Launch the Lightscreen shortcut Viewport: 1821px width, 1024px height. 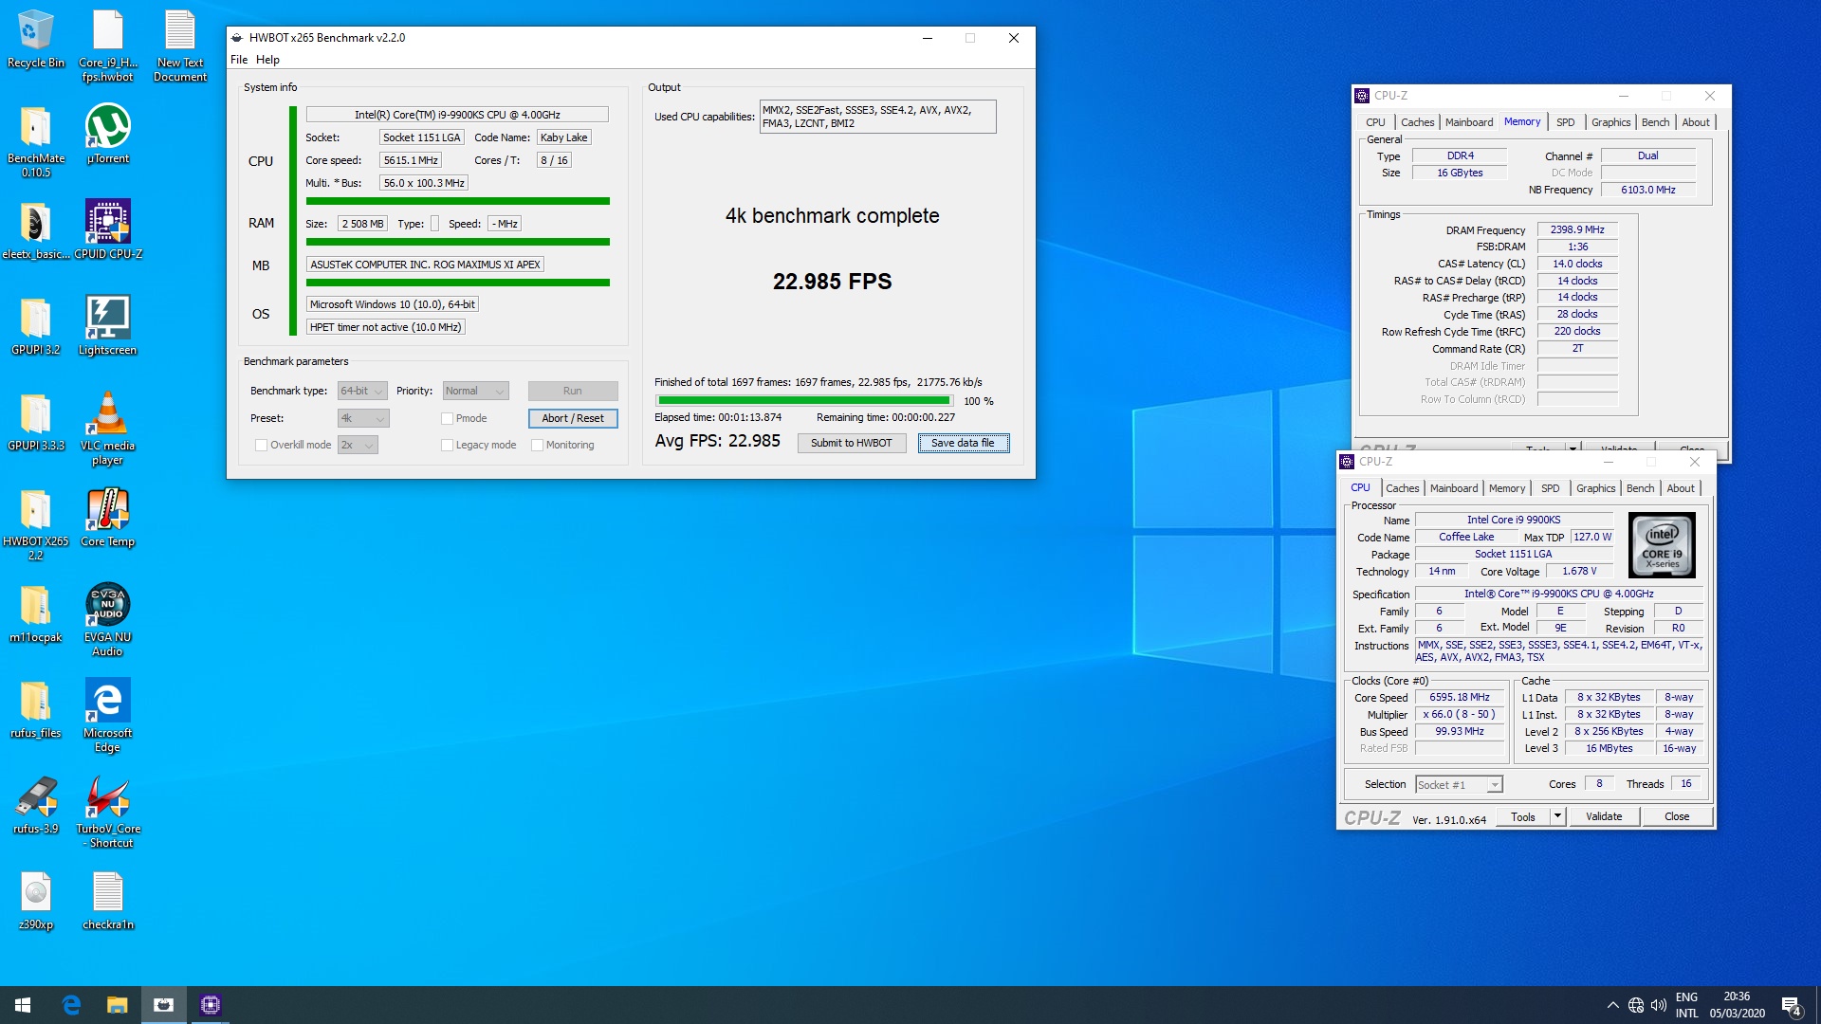pyautogui.click(x=108, y=325)
